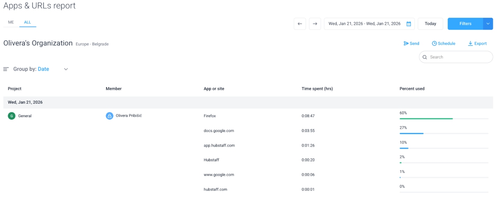Go to next date with right arrow
Image resolution: width=497 pixels, height=201 pixels.
click(x=315, y=24)
